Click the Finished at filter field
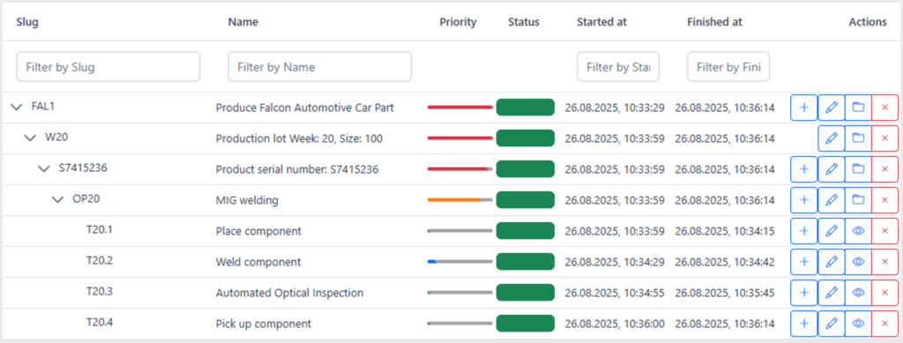 click(728, 67)
